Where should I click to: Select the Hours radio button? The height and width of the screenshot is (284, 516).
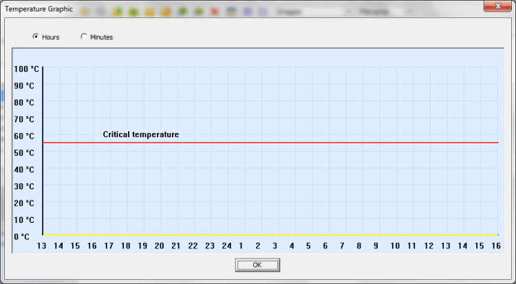click(x=36, y=37)
